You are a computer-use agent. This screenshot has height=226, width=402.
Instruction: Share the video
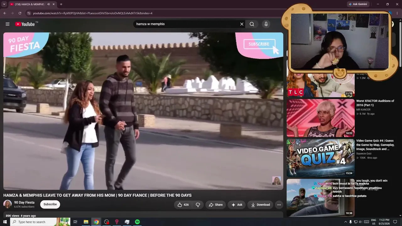pyautogui.click(x=216, y=205)
